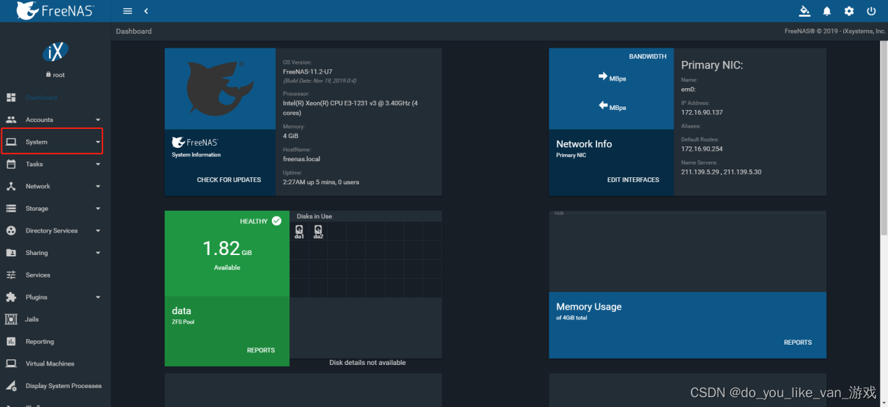The width and height of the screenshot is (888, 407).
Task: Click the Network Info Primary NIC tile
Action: coord(611,163)
